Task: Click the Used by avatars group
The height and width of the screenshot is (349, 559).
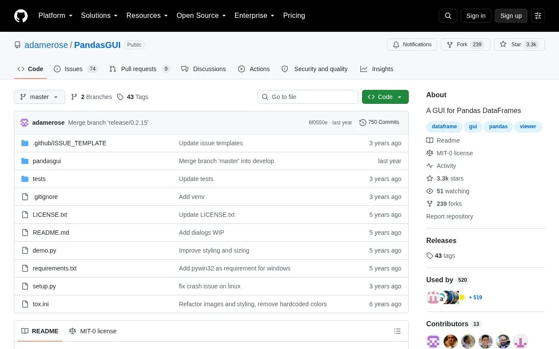Action: coord(445,298)
